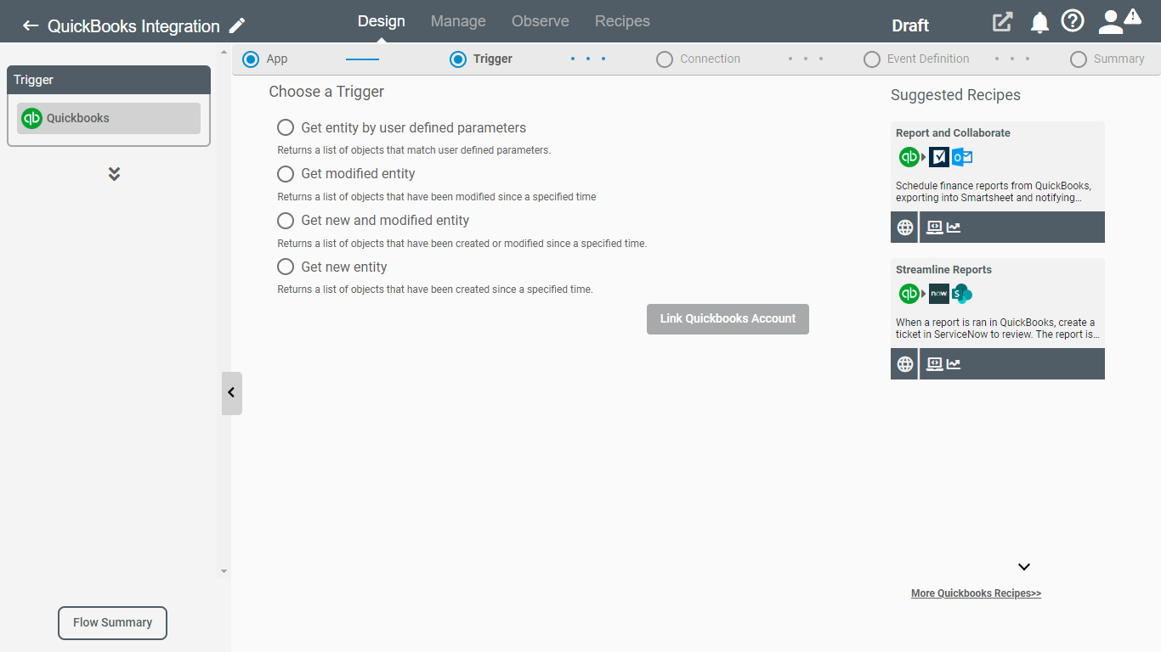
Task: Show more suggested recipes chevron
Action: 1024,567
